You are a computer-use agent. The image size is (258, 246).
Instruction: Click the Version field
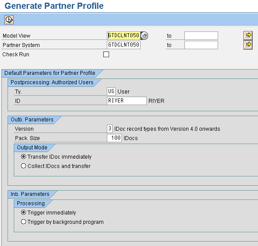point(110,129)
